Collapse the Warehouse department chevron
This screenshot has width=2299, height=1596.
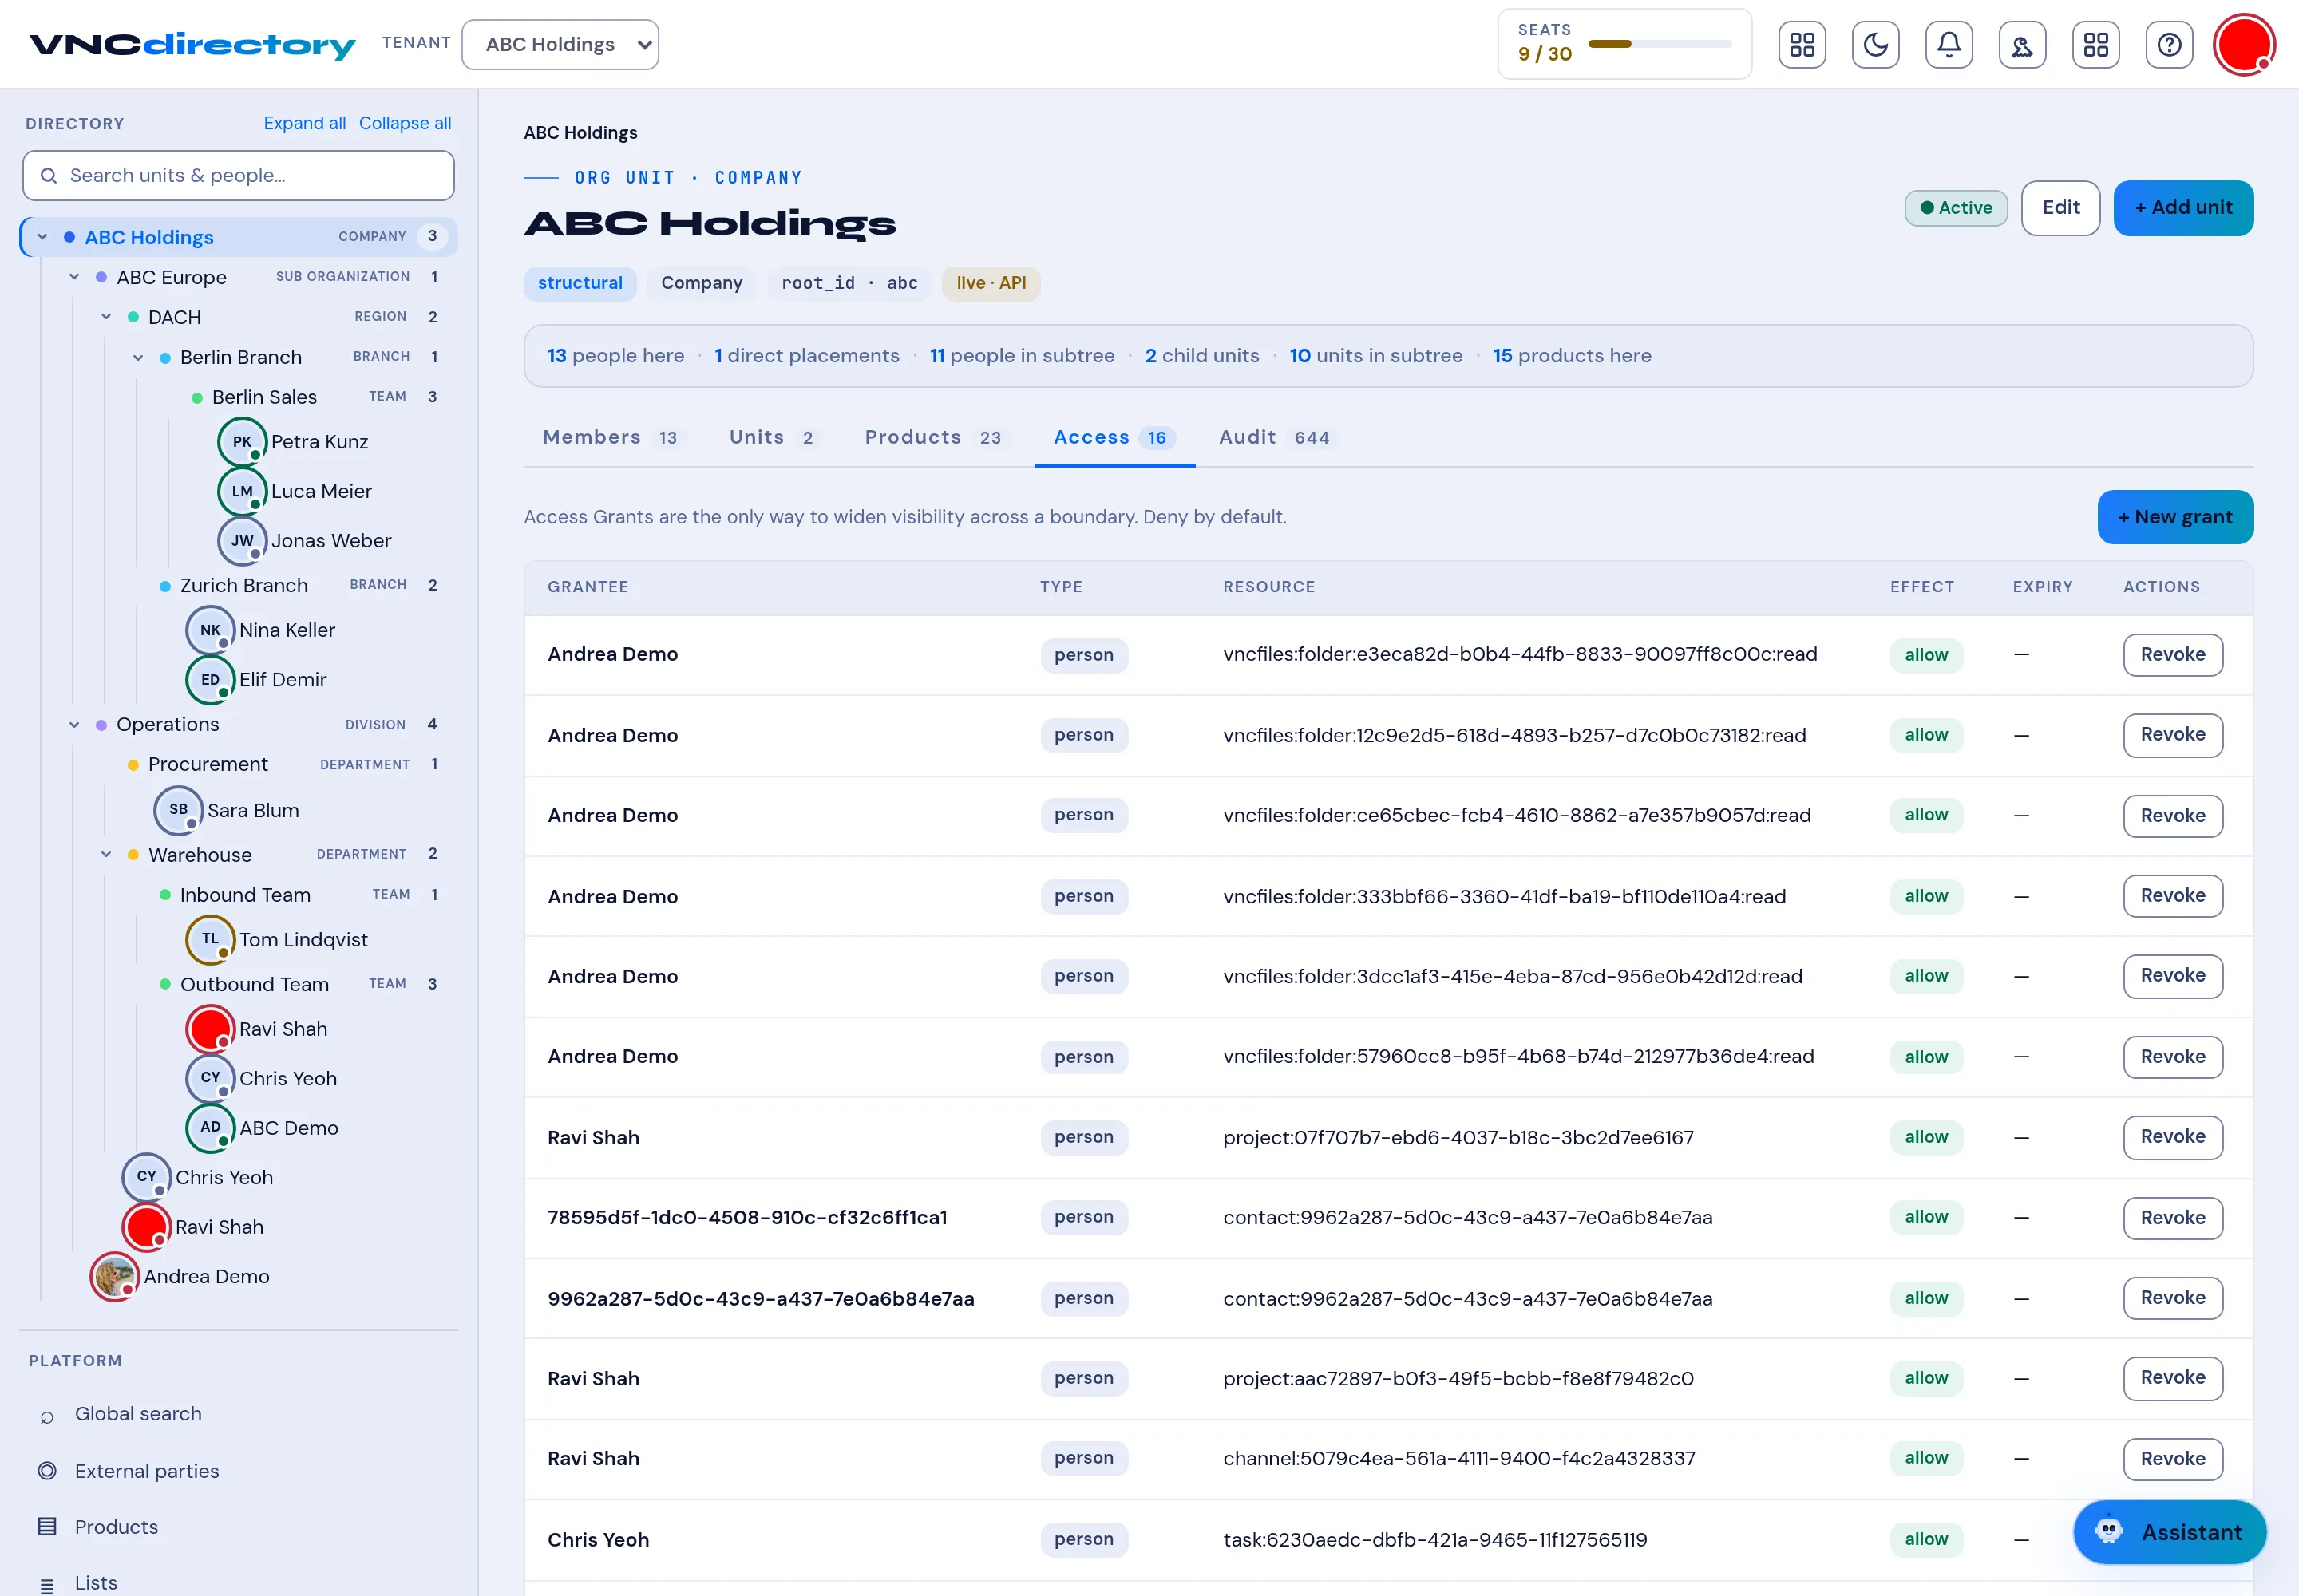(x=106, y=854)
